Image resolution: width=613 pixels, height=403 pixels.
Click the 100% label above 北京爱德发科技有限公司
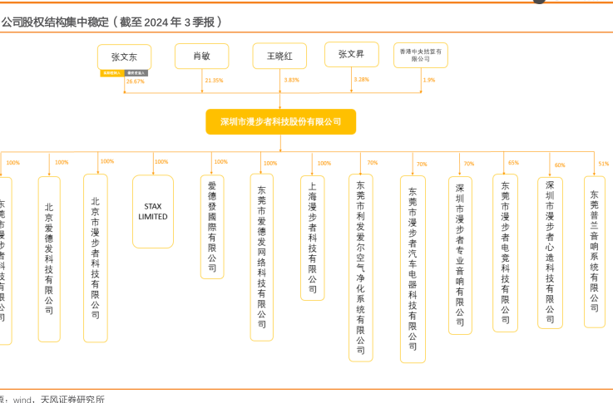click(x=62, y=163)
